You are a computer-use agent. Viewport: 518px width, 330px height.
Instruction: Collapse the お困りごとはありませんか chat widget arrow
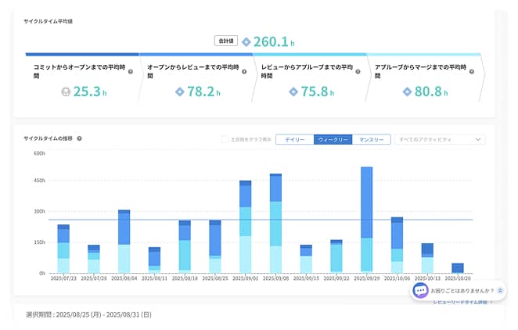coord(500,291)
